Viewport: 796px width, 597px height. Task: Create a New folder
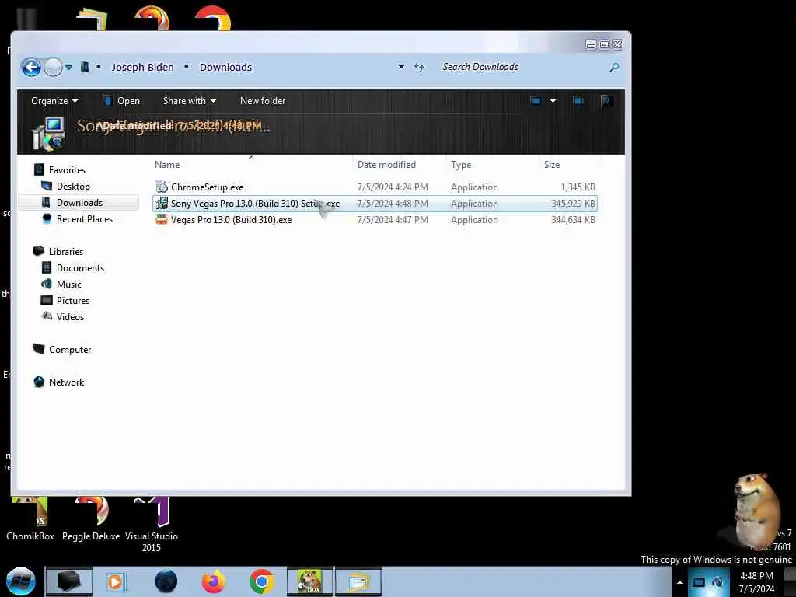(263, 100)
